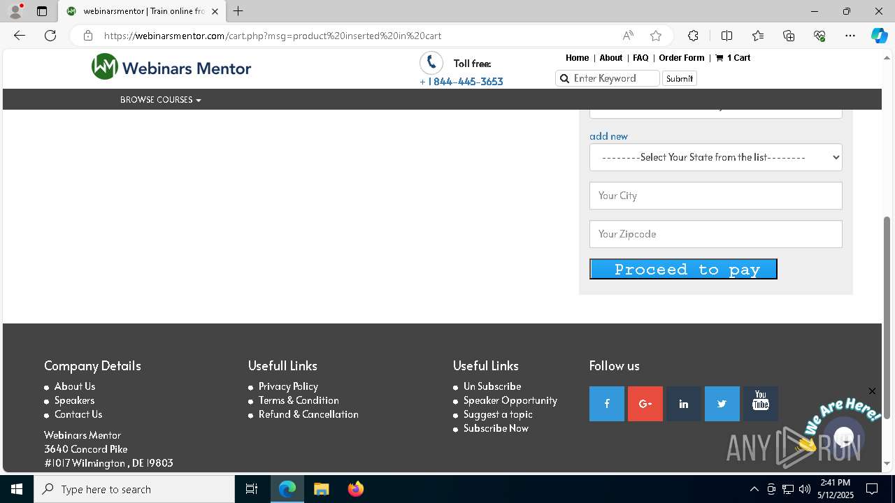Open the Home menu link
This screenshot has height=503, width=895.
click(x=577, y=58)
